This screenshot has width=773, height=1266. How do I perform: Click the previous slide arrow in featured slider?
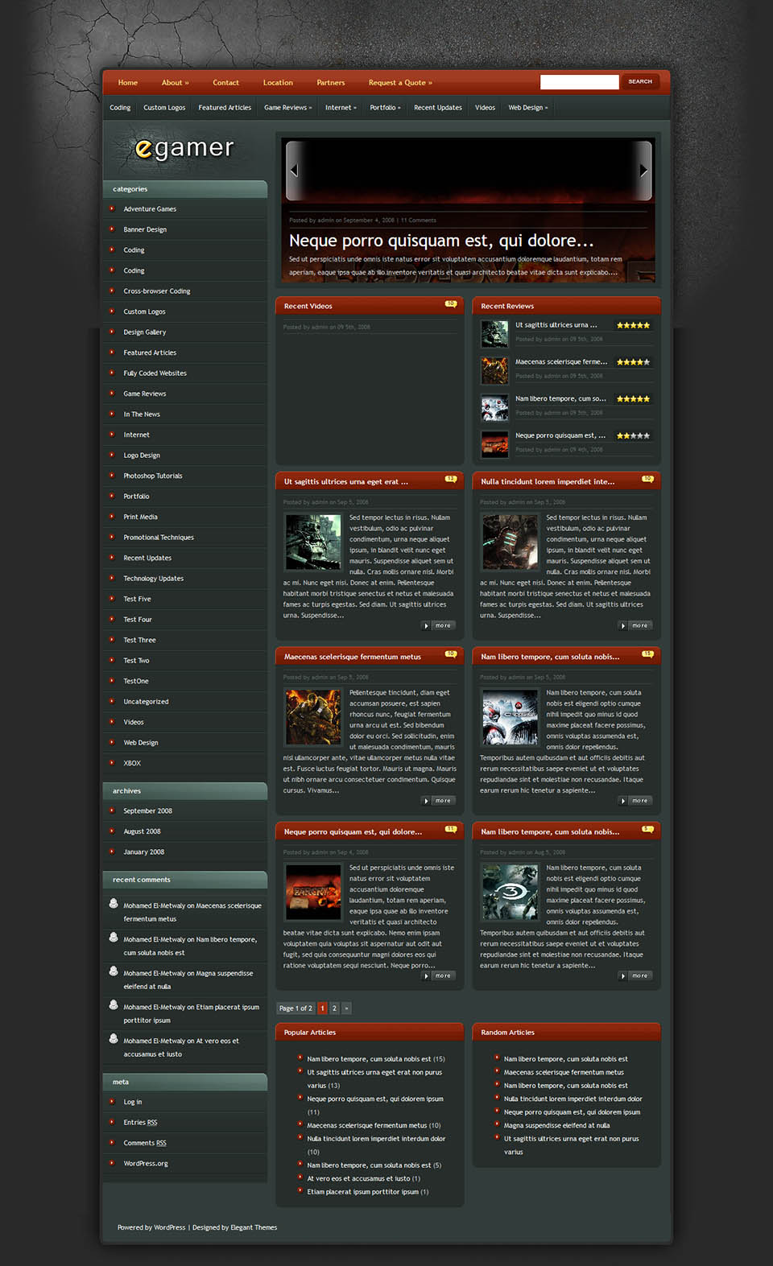295,171
